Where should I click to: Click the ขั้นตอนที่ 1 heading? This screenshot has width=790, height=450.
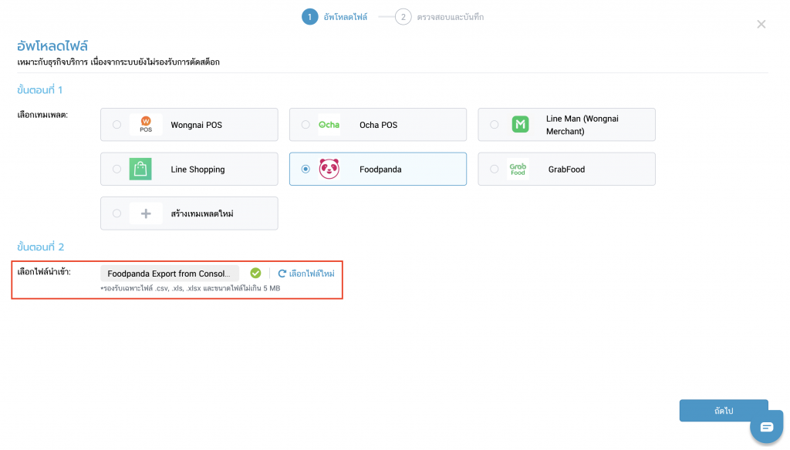pos(40,90)
